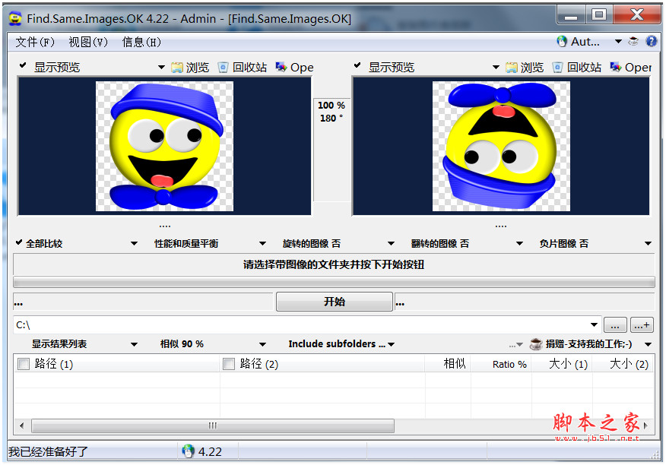Click the ...+ add folder button
The image size is (666, 465).
(x=642, y=326)
